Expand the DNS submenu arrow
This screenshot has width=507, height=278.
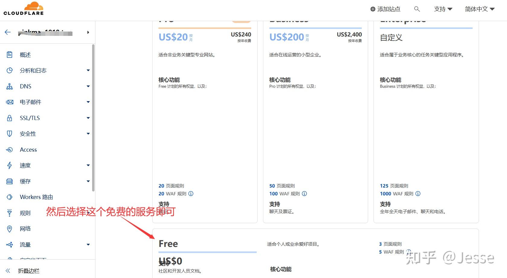(88, 86)
